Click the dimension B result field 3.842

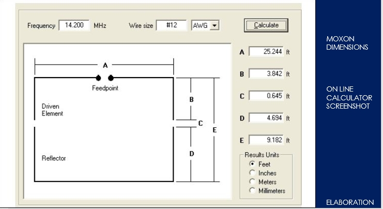(x=266, y=73)
